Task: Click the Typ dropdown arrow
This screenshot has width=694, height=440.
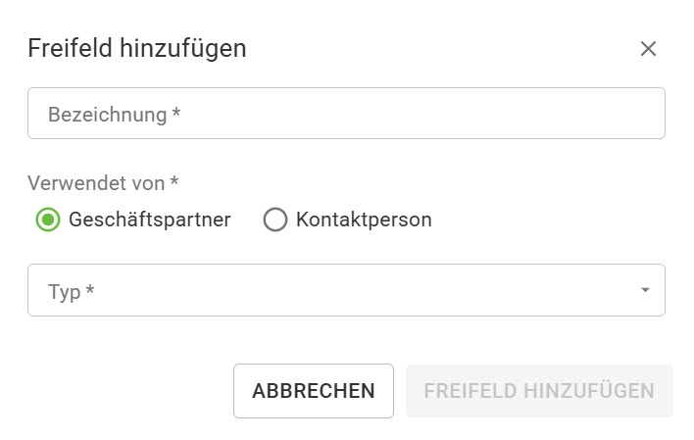Action: tap(645, 290)
